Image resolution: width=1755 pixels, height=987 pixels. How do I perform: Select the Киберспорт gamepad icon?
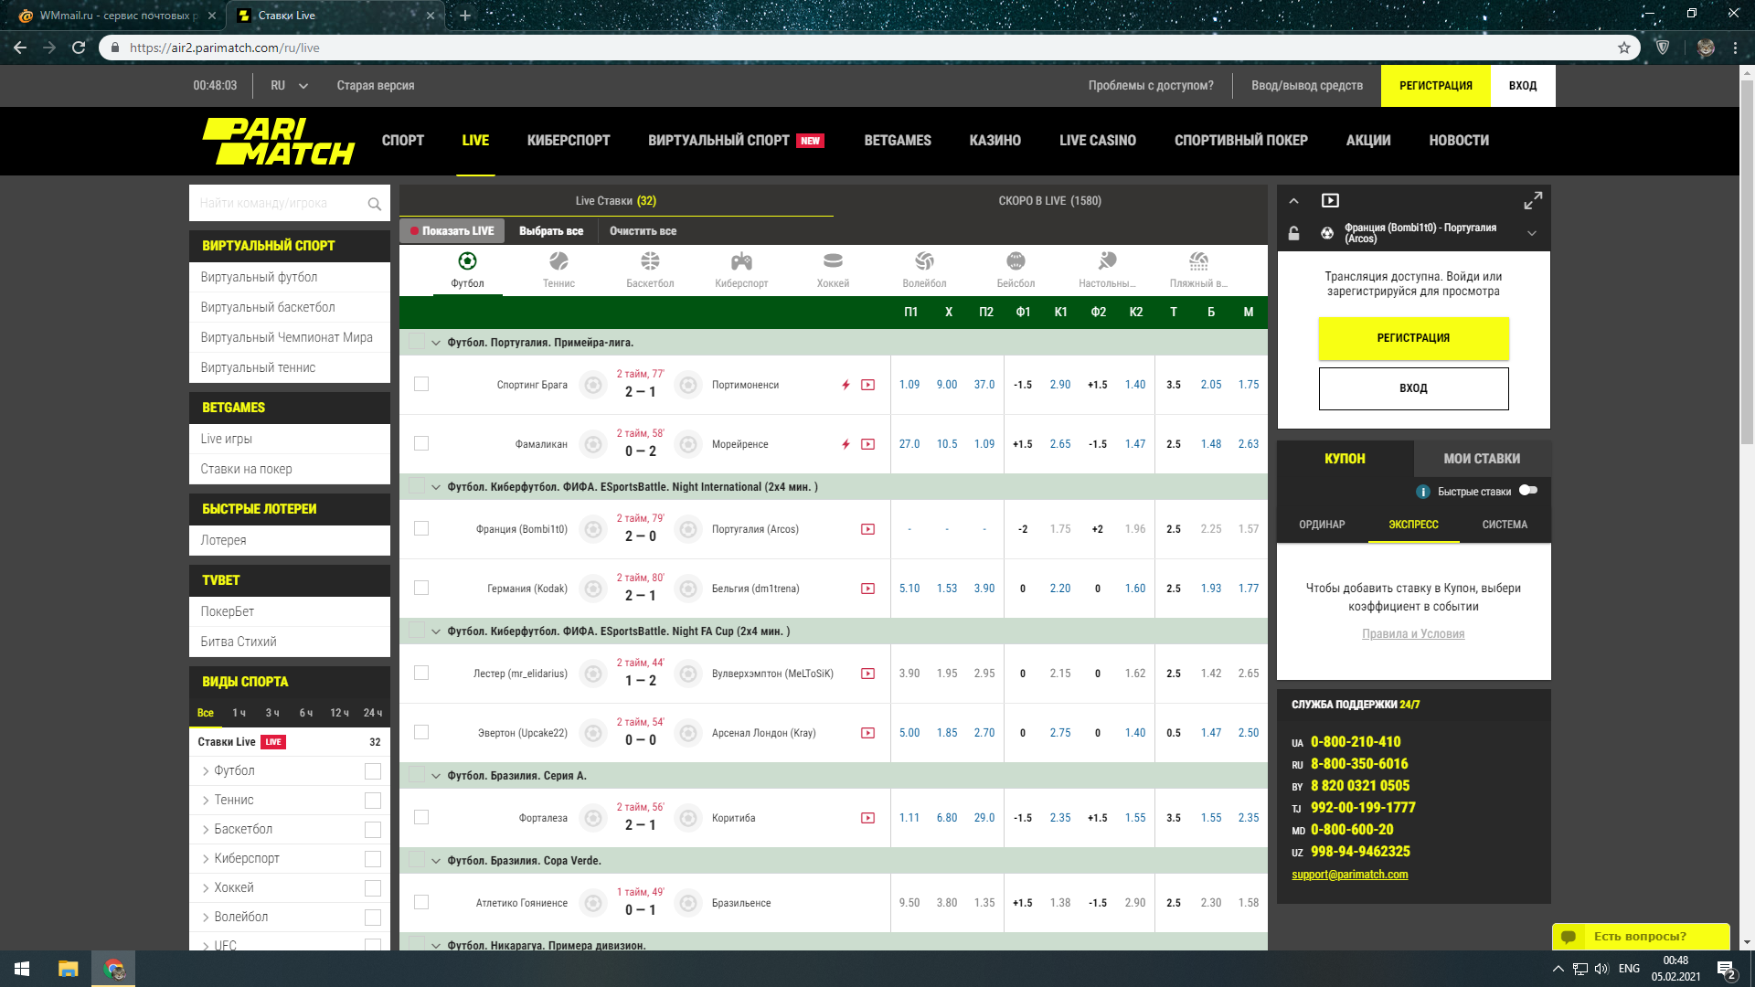pyautogui.click(x=741, y=262)
